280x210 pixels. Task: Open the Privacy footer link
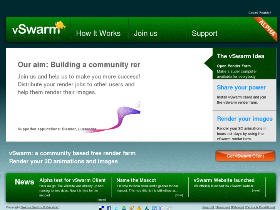(238, 207)
